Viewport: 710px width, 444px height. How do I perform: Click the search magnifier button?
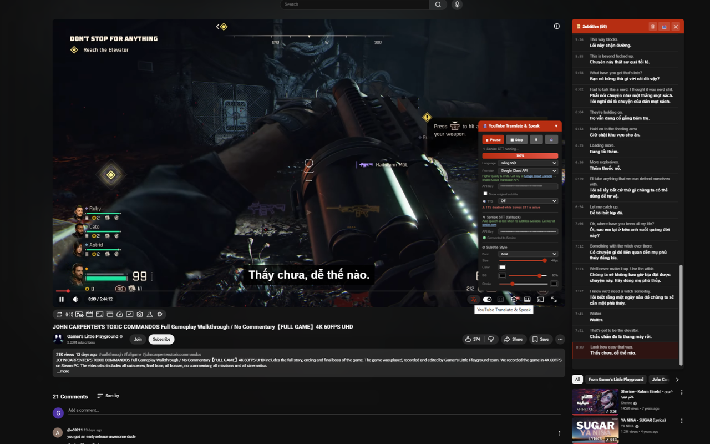tap(438, 4)
